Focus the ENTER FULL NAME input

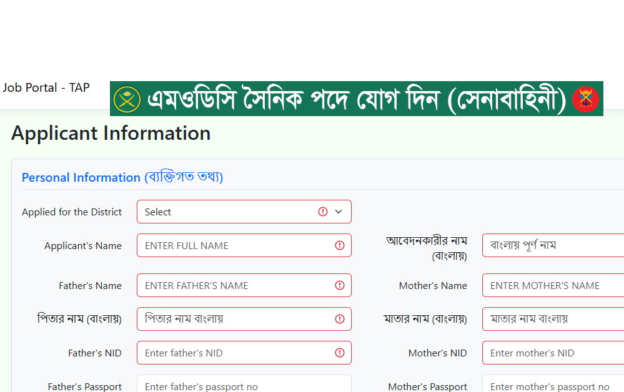[x=244, y=245]
